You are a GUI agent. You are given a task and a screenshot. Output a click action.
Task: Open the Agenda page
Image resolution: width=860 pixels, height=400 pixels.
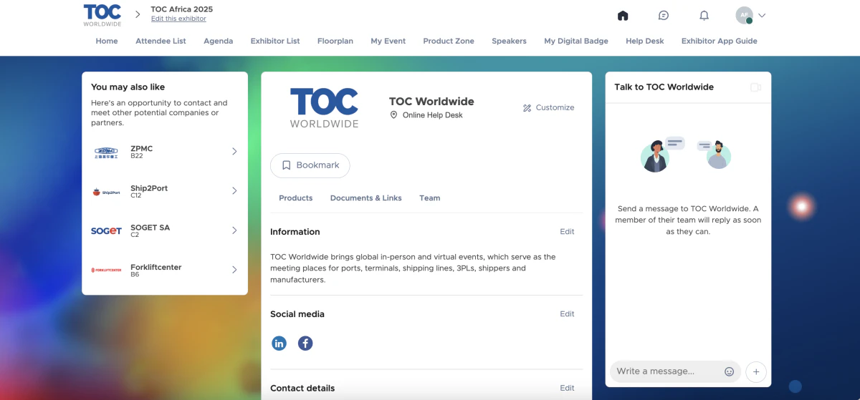tap(218, 42)
